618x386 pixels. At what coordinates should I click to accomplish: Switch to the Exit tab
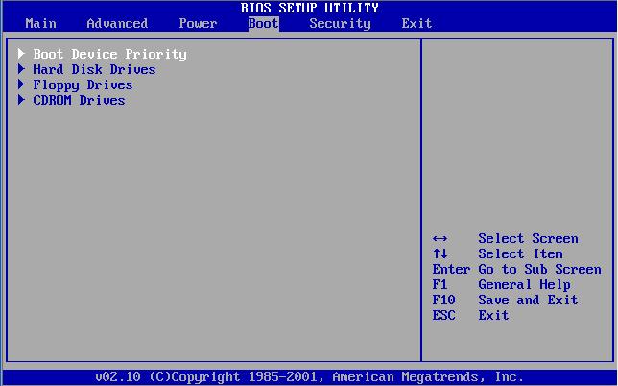tap(417, 23)
